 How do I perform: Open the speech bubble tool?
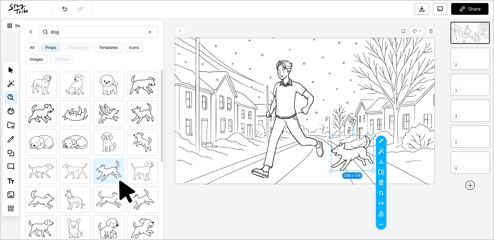(11, 167)
